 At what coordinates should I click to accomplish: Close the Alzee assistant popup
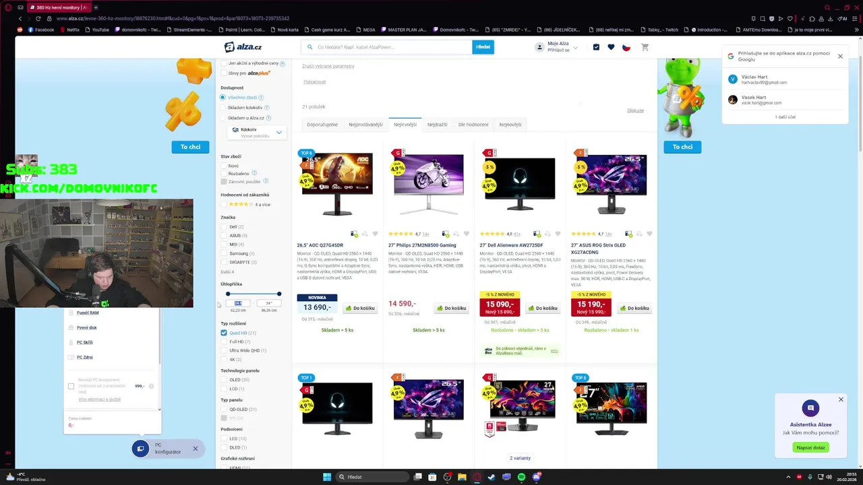[x=841, y=399]
